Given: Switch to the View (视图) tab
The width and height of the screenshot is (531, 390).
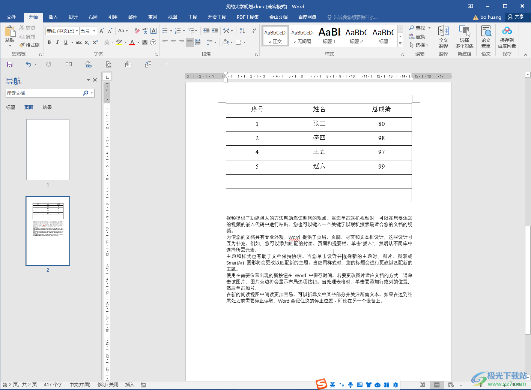Looking at the screenshot, I should pos(173,17).
